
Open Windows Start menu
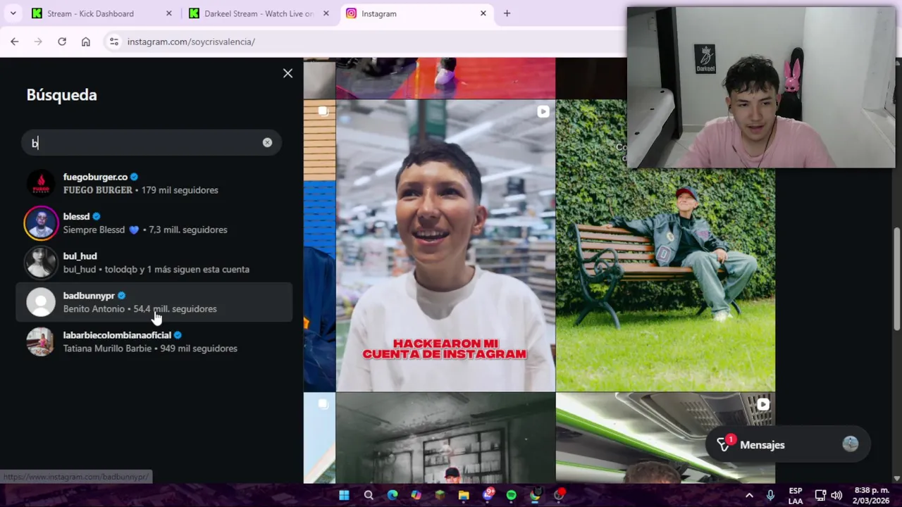point(344,495)
